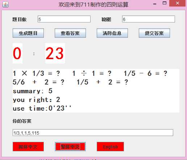Click the question text 1 ÷ 1 = ?
Screen dimensions: 187x160
point(92,73)
